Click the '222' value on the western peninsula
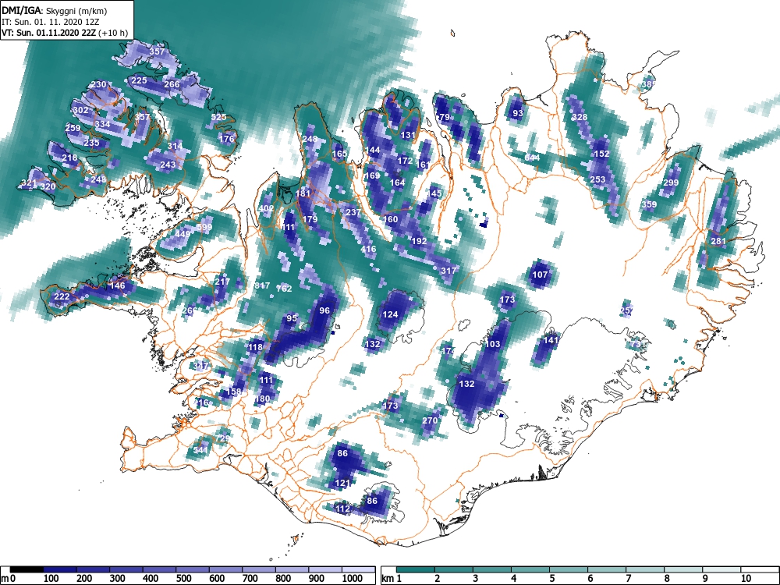780x585 pixels. pyautogui.click(x=62, y=297)
